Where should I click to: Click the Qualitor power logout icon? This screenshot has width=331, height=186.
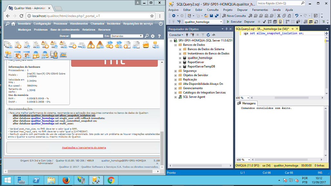(x=161, y=24)
